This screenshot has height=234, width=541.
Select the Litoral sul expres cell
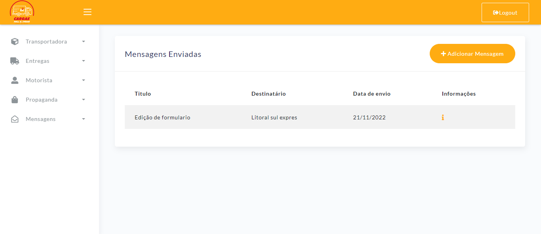(x=274, y=117)
